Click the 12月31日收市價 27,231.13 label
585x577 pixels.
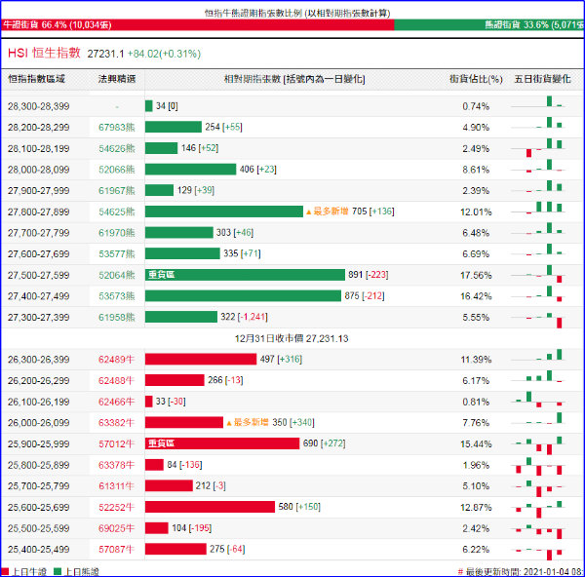tap(292, 338)
